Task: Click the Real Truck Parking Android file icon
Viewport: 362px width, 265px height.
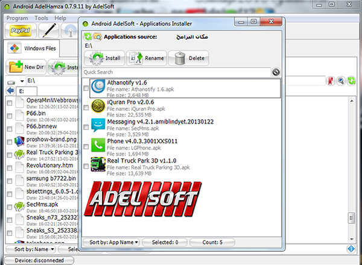Action: point(19,154)
